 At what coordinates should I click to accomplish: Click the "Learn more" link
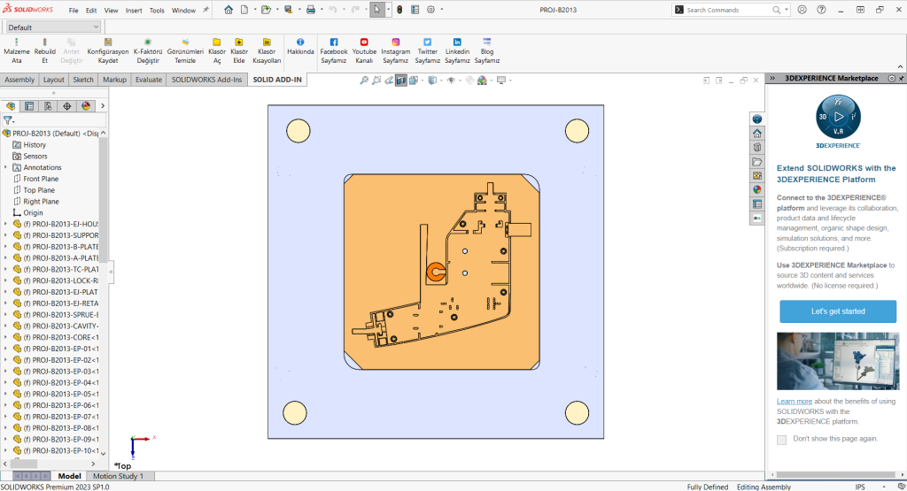coord(795,401)
